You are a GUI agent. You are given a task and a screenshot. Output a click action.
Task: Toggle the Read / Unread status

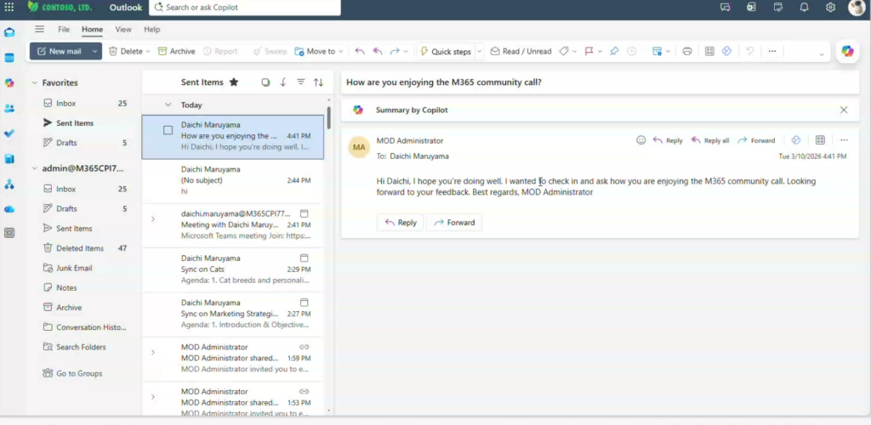[520, 51]
